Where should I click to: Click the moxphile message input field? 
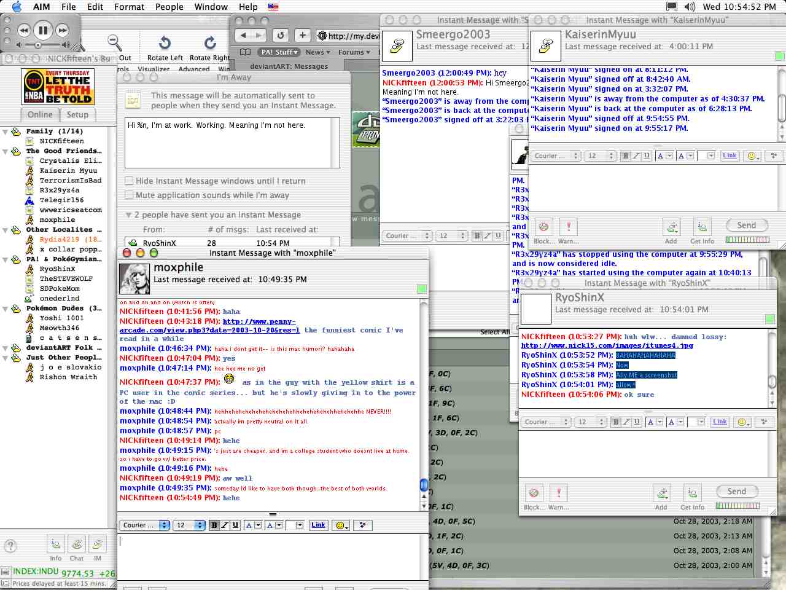pos(268,558)
